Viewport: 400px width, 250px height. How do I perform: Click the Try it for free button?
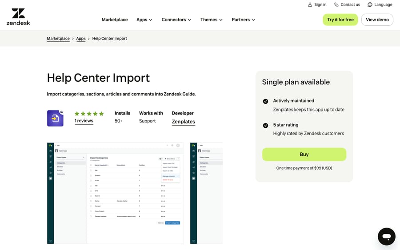click(x=340, y=20)
